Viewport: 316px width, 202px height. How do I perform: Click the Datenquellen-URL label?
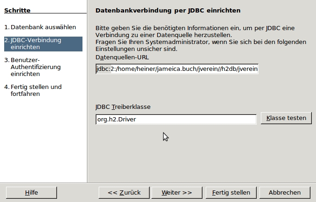point(122,57)
